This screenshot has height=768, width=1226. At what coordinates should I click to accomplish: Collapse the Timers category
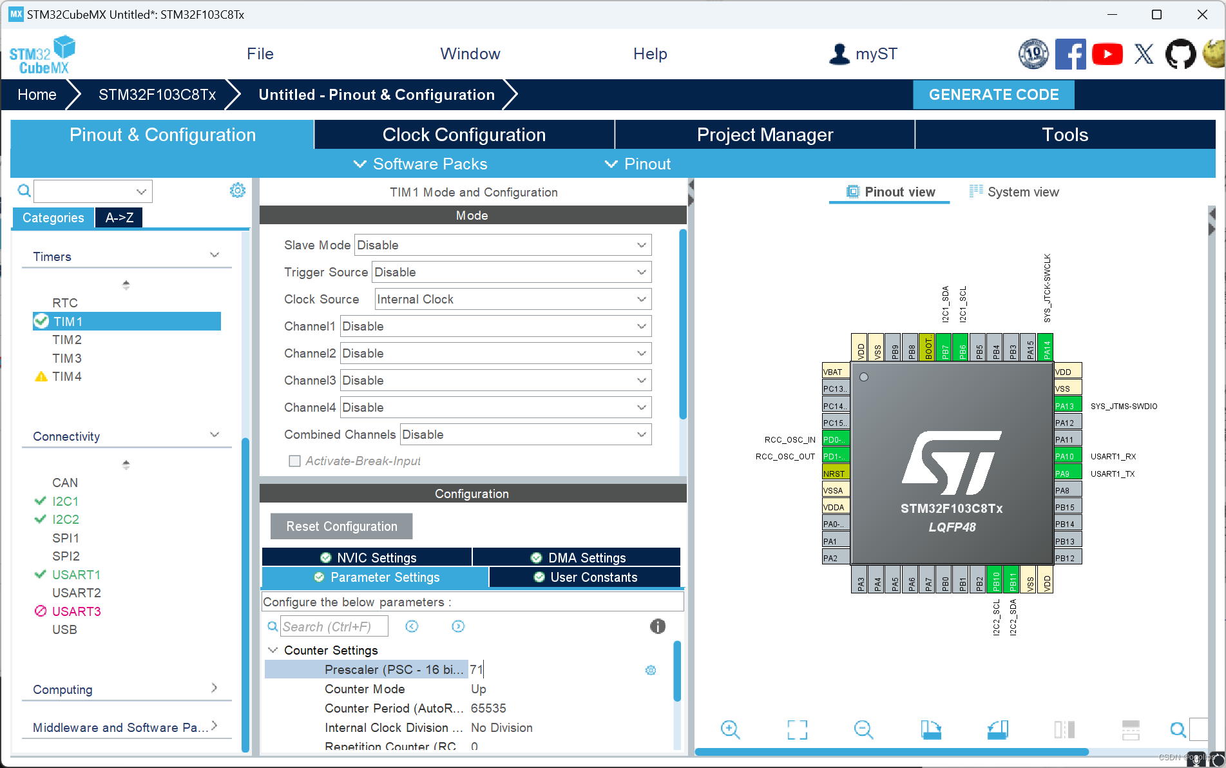click(x=215, y=255)
